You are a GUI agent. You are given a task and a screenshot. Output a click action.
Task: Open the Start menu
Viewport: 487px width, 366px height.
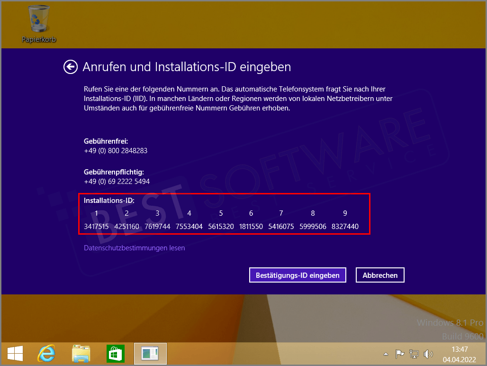click(x=16, y=354)
